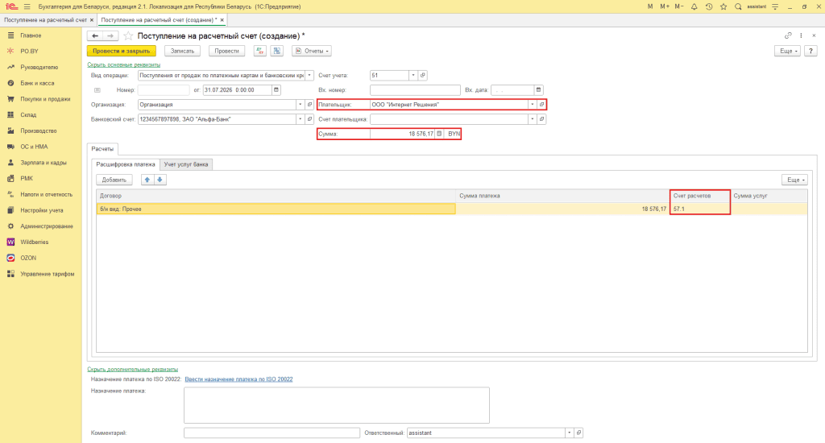Click the structure icon next to Дт/Кт
The image size is (825, 443).
tap(277, 51)
